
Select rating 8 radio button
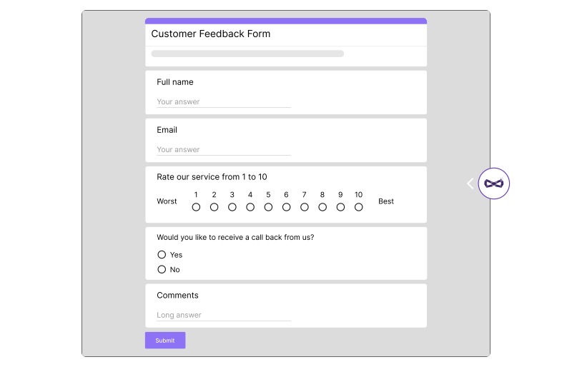322,207
